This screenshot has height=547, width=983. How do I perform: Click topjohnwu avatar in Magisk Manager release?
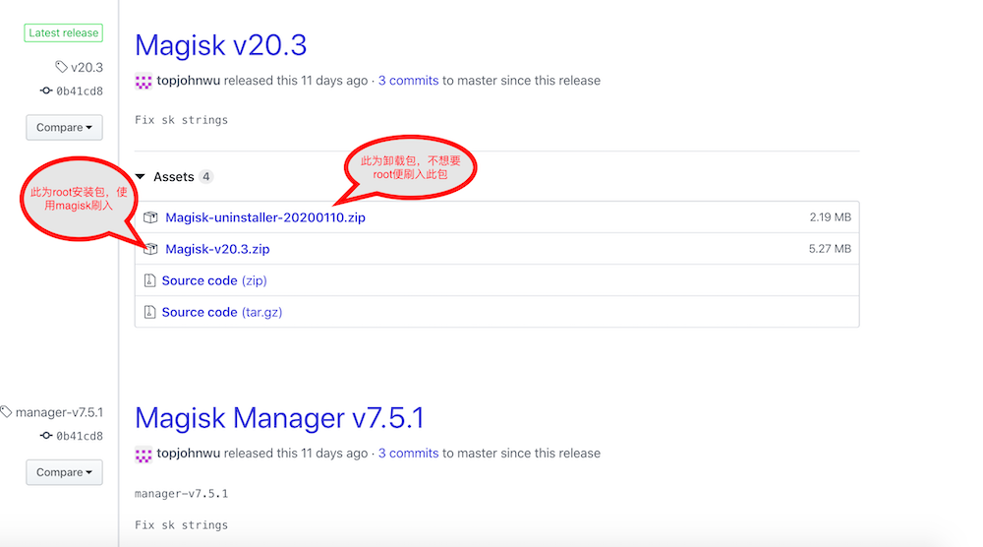pyautogui.click(x=144, y=455)
